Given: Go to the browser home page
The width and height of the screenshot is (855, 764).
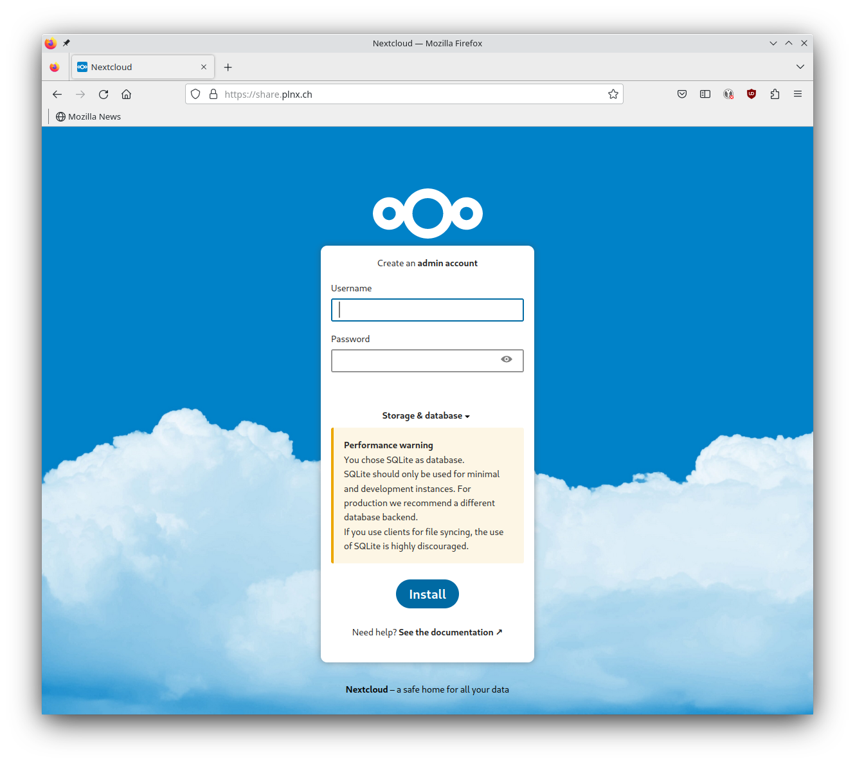Looking at the screenshot, I should tap(126, 94).
